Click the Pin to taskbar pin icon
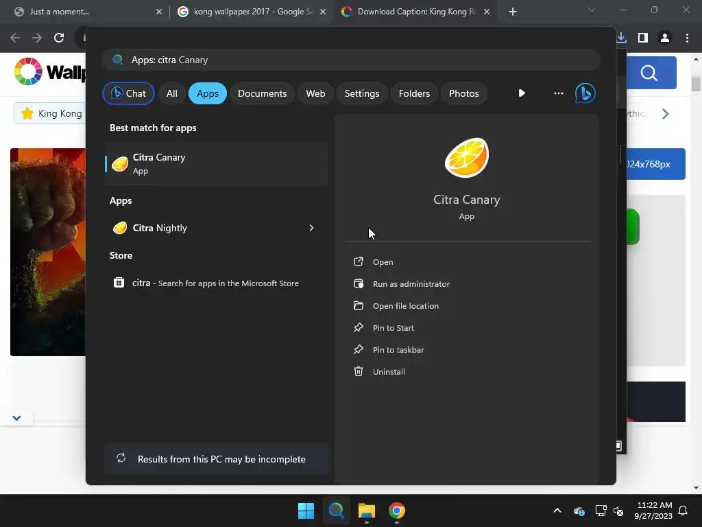The image size is (702, 527). pos(358,349)
